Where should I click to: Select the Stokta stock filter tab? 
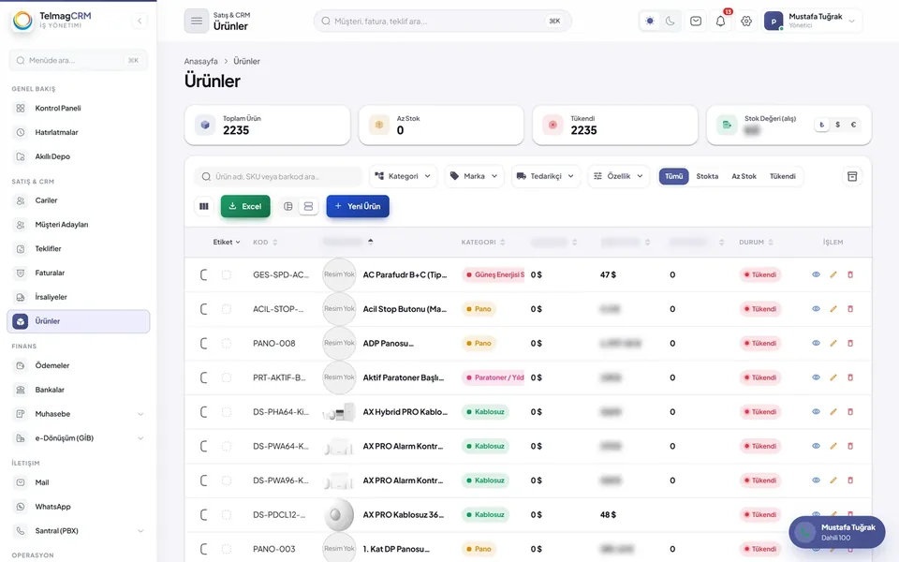click(707, 176)
